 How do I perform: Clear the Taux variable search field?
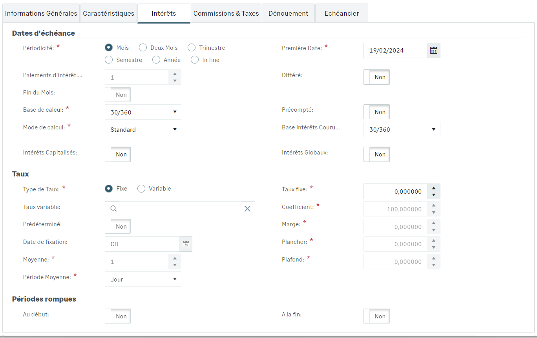pos(247,209)
